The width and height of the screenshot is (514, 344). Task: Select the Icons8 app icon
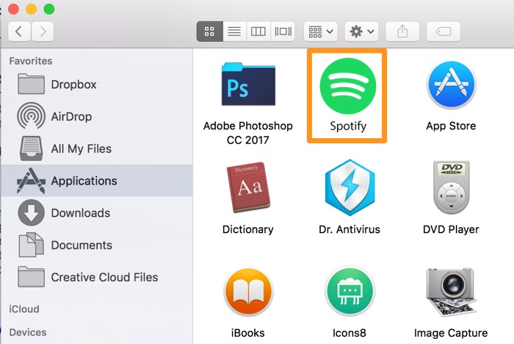(350, 291)
